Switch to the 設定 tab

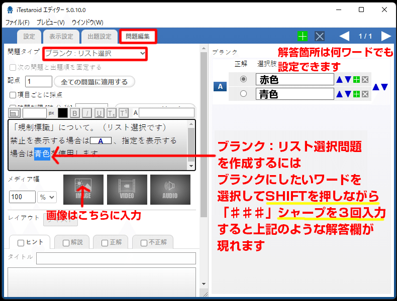coord(29,37)
